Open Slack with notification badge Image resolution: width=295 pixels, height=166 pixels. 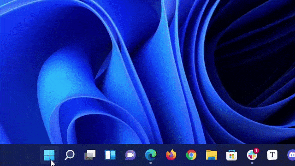tap(253, 154)
